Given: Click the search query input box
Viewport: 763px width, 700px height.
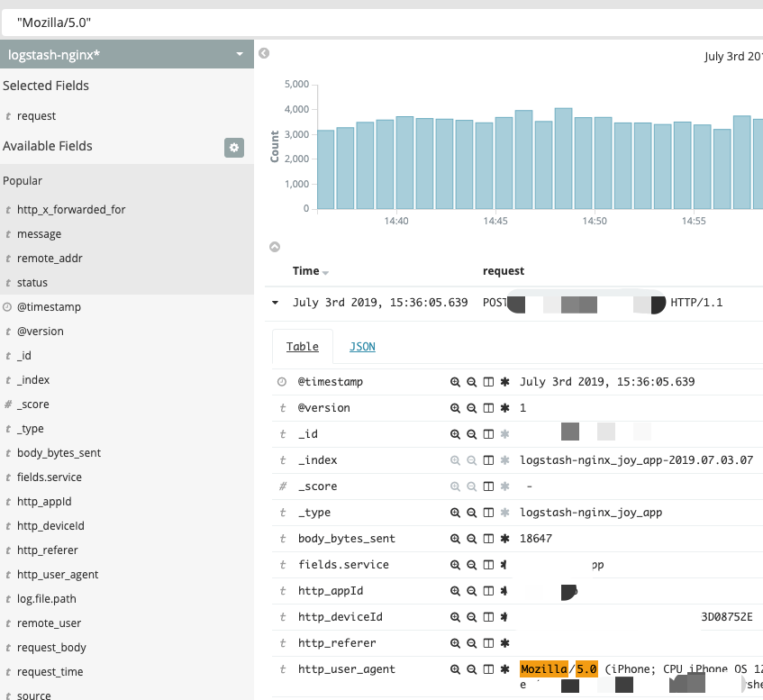Looking at the screenshot, I should [378, 21].
